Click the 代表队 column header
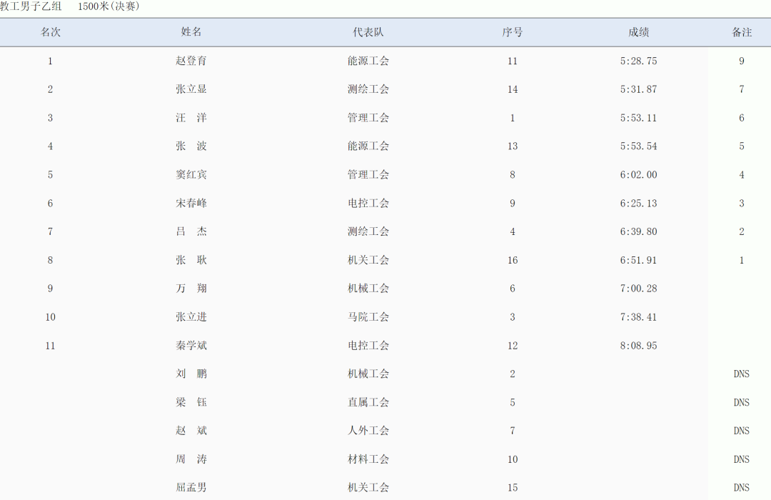771x500 pixels. coord(368,32)
